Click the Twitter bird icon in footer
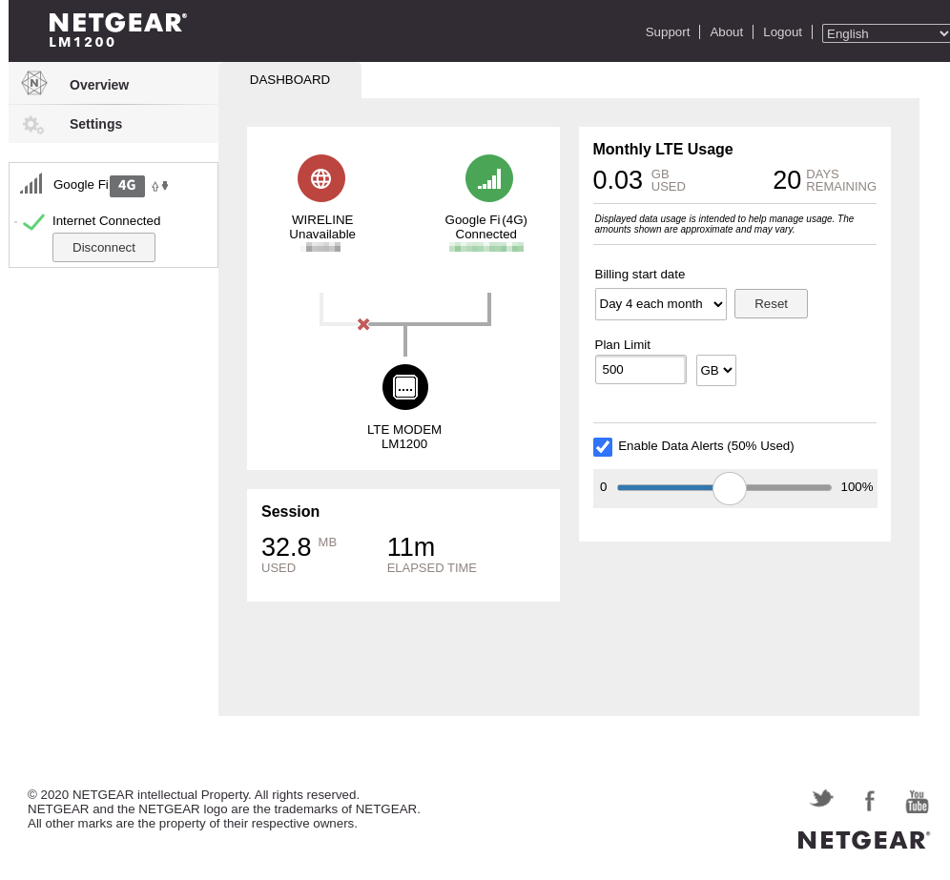The image size is (950, 880). [x=821, y=799]
